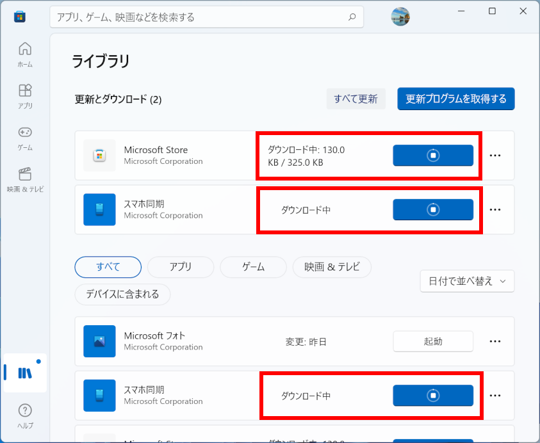Screen dimensions: 540x443
Task: Open the user profile avatar
Action: pyautogui.click(x=400, y=17)
